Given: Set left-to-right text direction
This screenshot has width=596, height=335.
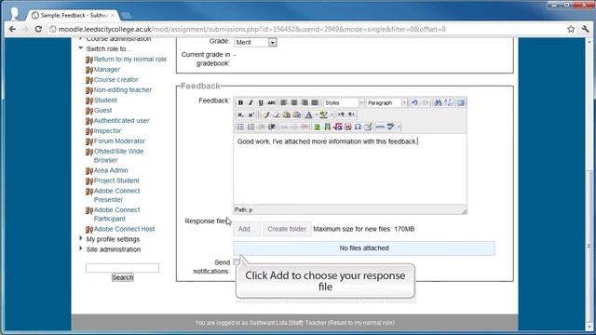Looking at the screenshot, I should point(341,114).
